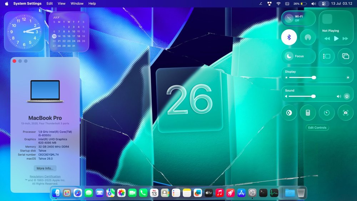Screen dimensions: 357x201
Task: Launch Music app from Dock
Action: coord(220,193)
